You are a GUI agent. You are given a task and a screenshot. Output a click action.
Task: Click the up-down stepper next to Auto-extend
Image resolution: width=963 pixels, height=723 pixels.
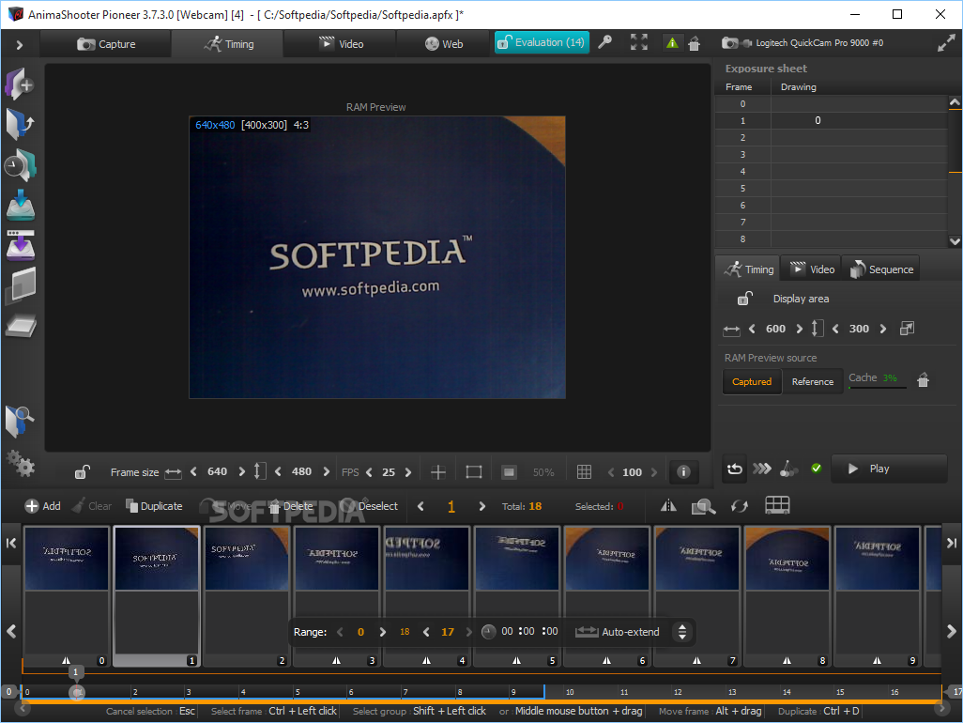click(x=681, y=632)
